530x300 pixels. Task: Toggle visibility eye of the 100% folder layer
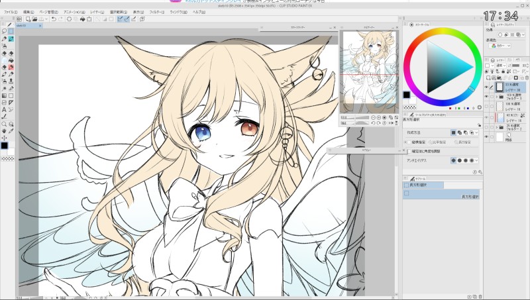486,97
